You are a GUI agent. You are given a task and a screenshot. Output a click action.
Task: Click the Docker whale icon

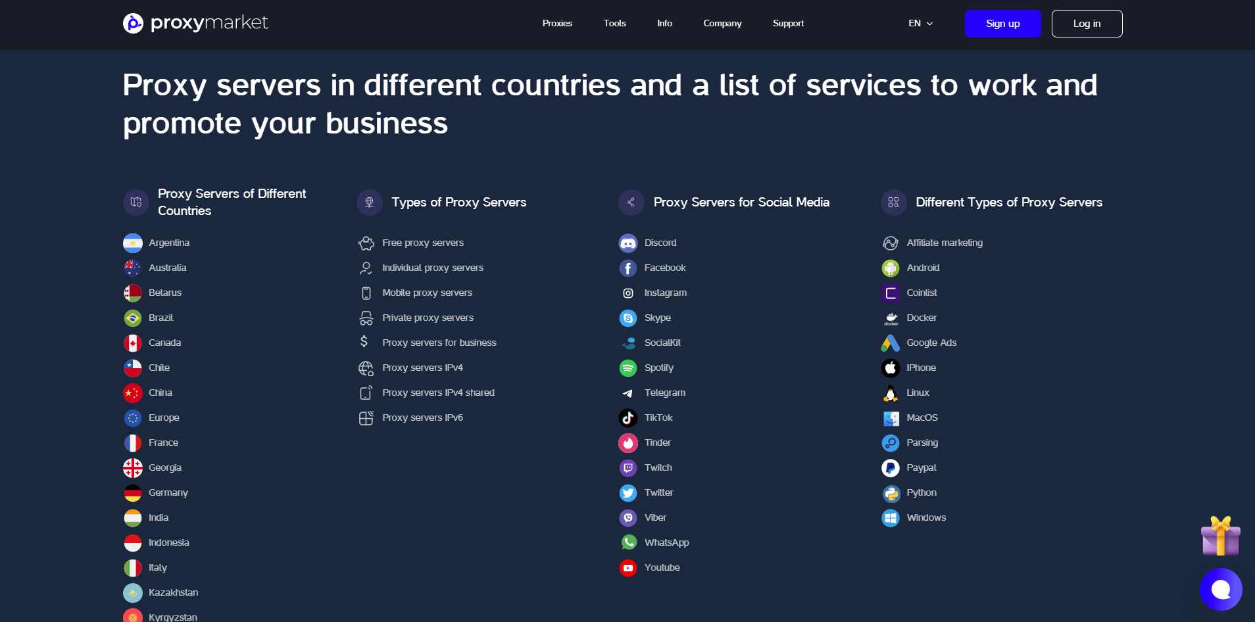click(x=891, y=319)
